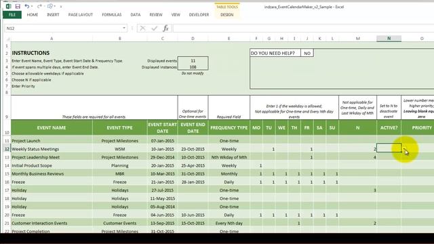Select the Weekly Status Meetings cell

pos(52,149)
